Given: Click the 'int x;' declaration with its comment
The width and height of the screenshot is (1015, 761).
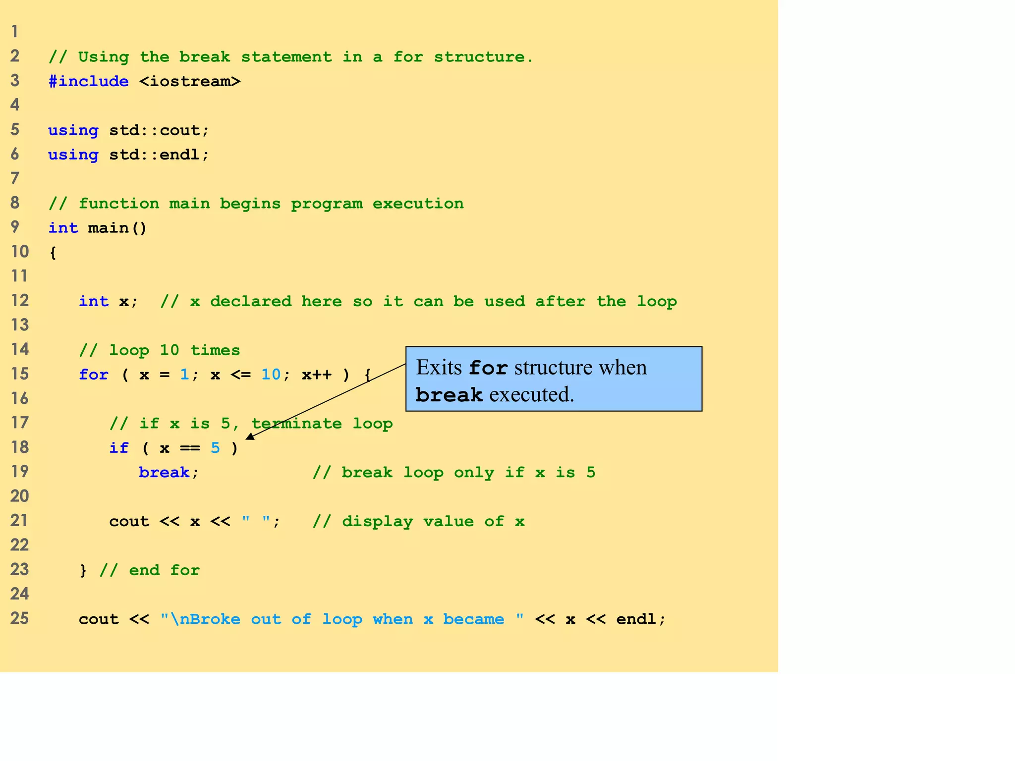Looking at the screenshot, I should tap(378, 301).
